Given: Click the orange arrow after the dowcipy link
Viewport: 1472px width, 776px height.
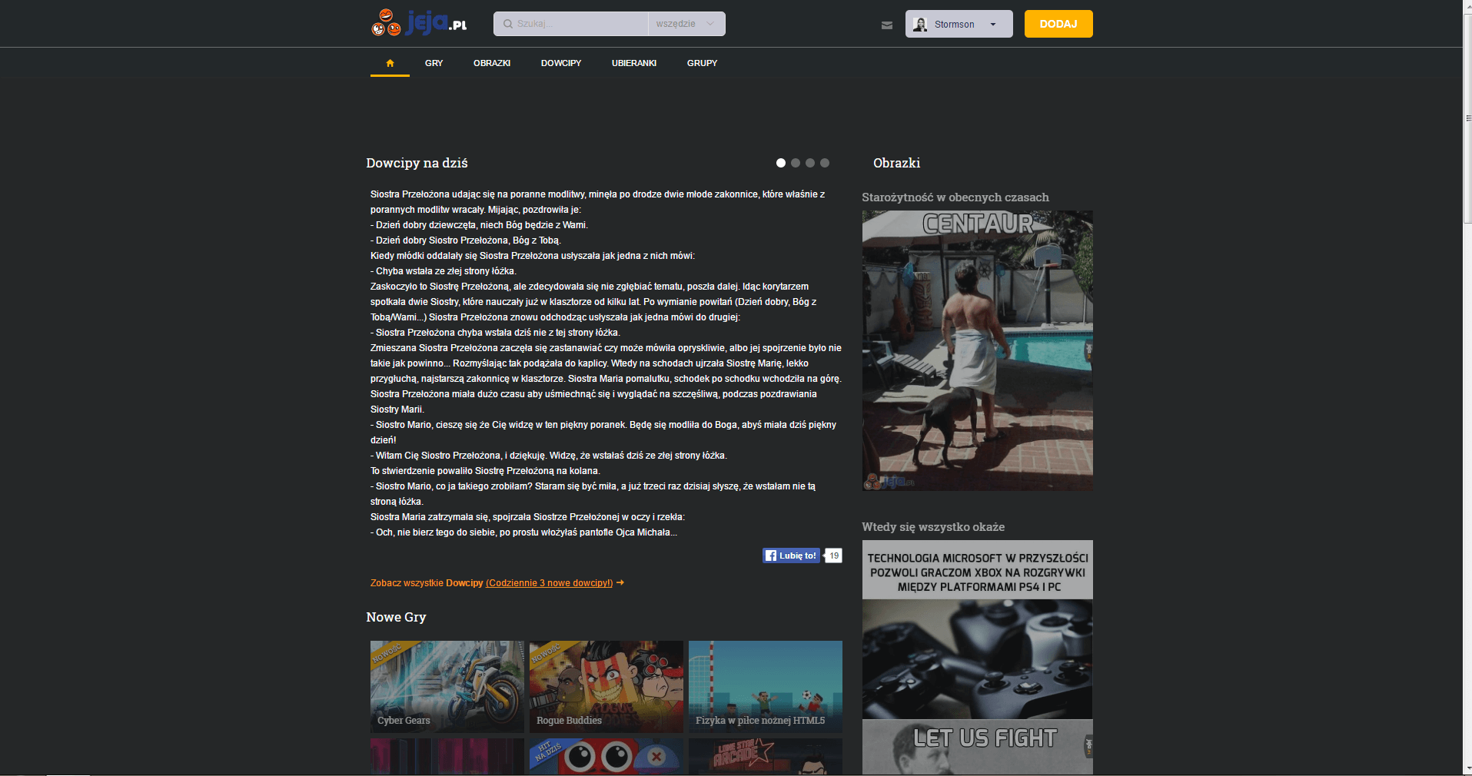Looking at the screenshot, I should pos(620,582).
